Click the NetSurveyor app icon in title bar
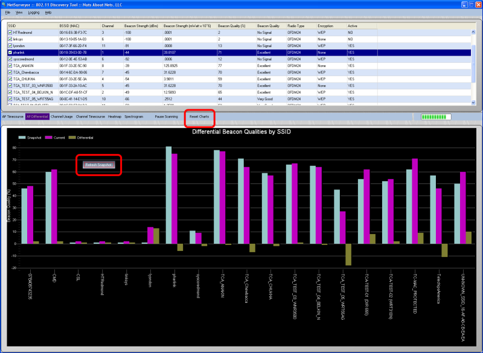Screen dimensions: 483x353 tap(3, 5)
